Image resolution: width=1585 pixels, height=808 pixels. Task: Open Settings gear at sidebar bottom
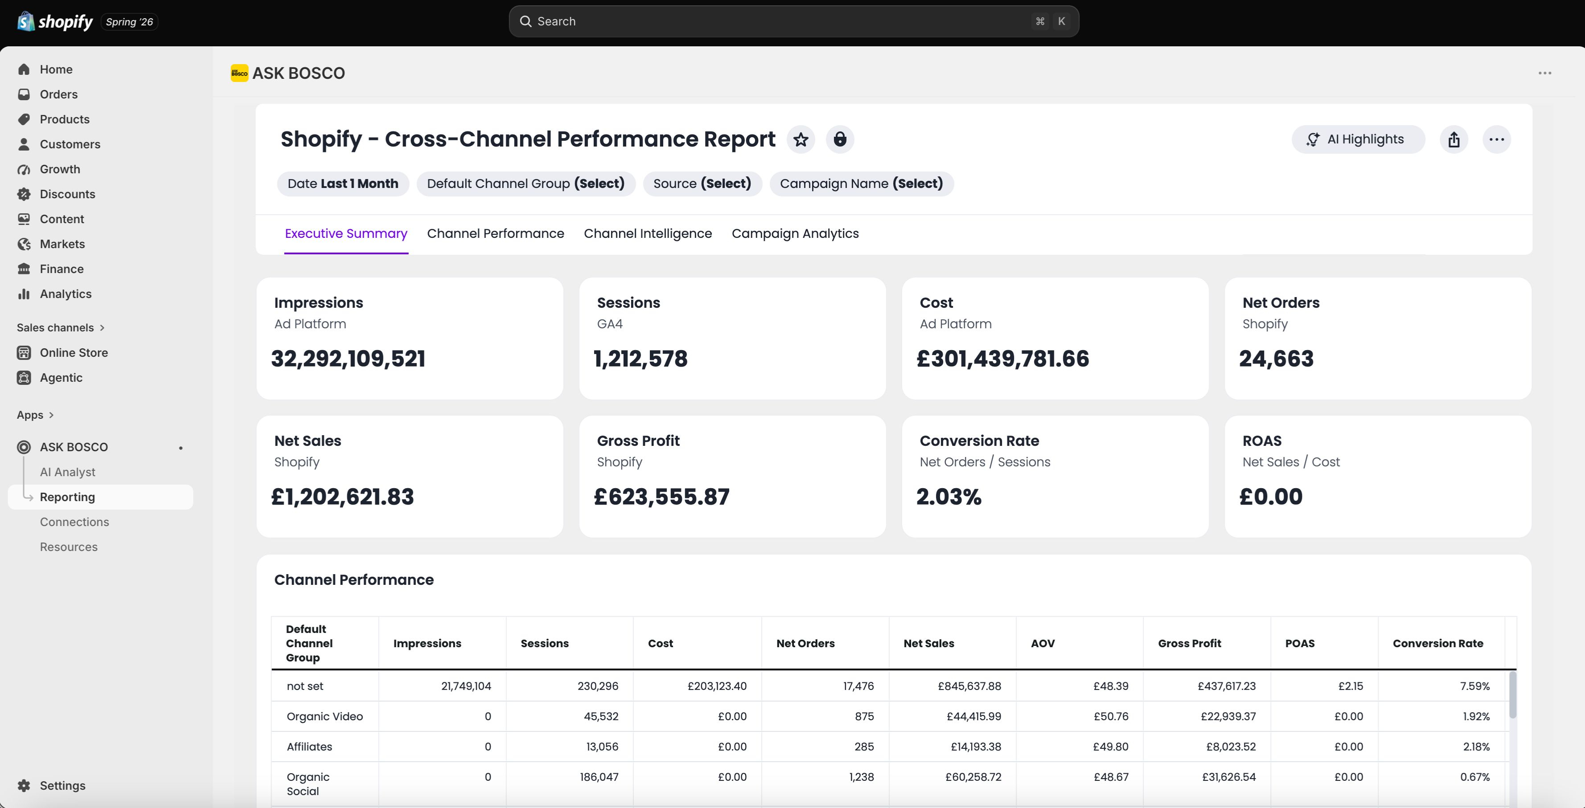point(24,786)
